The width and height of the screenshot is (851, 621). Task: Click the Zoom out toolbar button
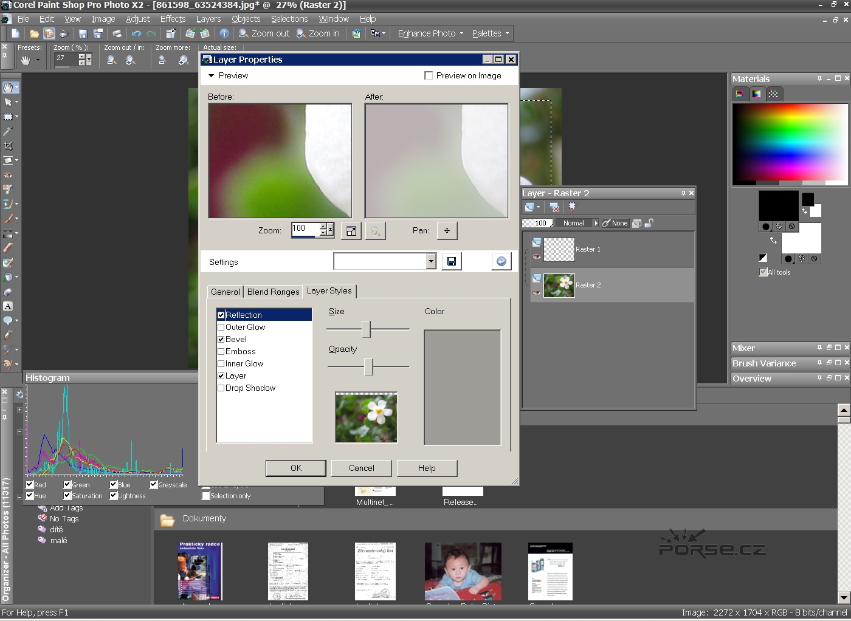[x=264, y=33]
